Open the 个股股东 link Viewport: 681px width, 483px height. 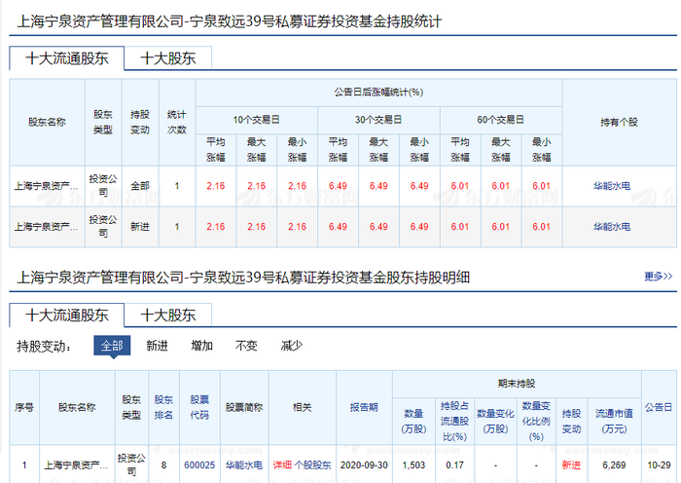pos(312,465)
